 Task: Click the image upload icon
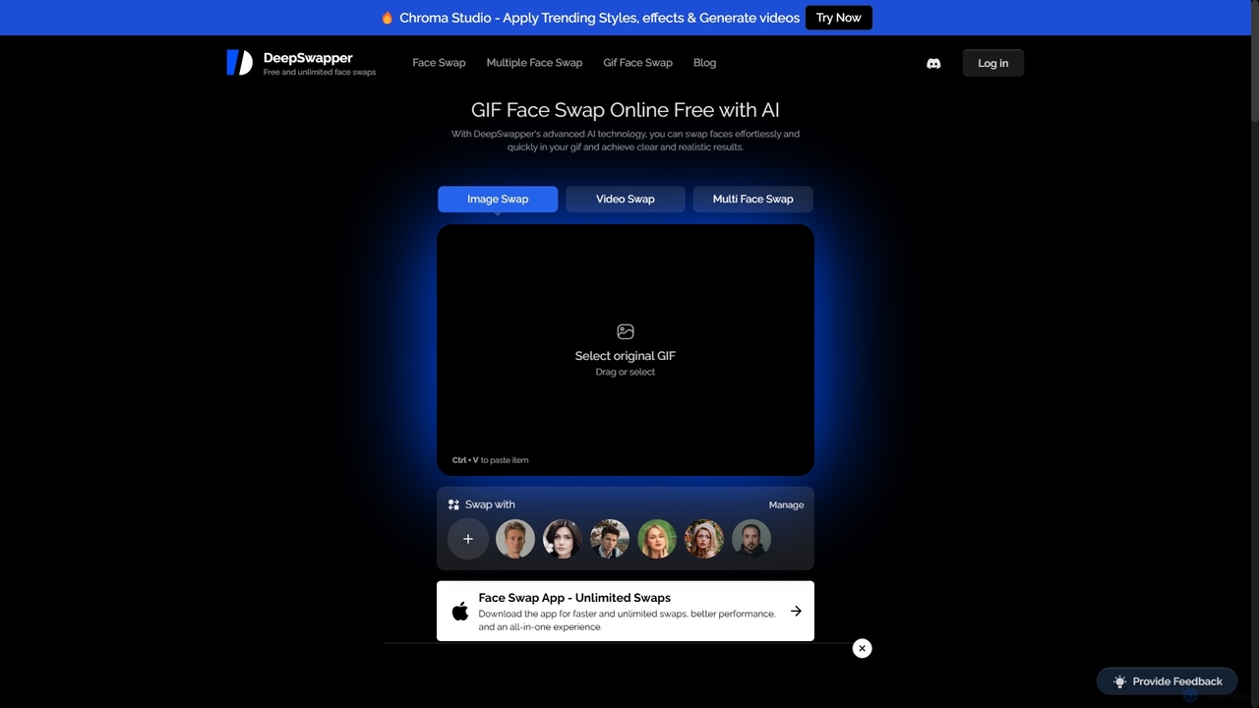point(626,331)
